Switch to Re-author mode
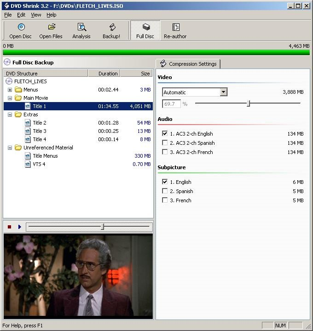The width and height of the screenshot is (313, 331). click(x=175, y=28)
